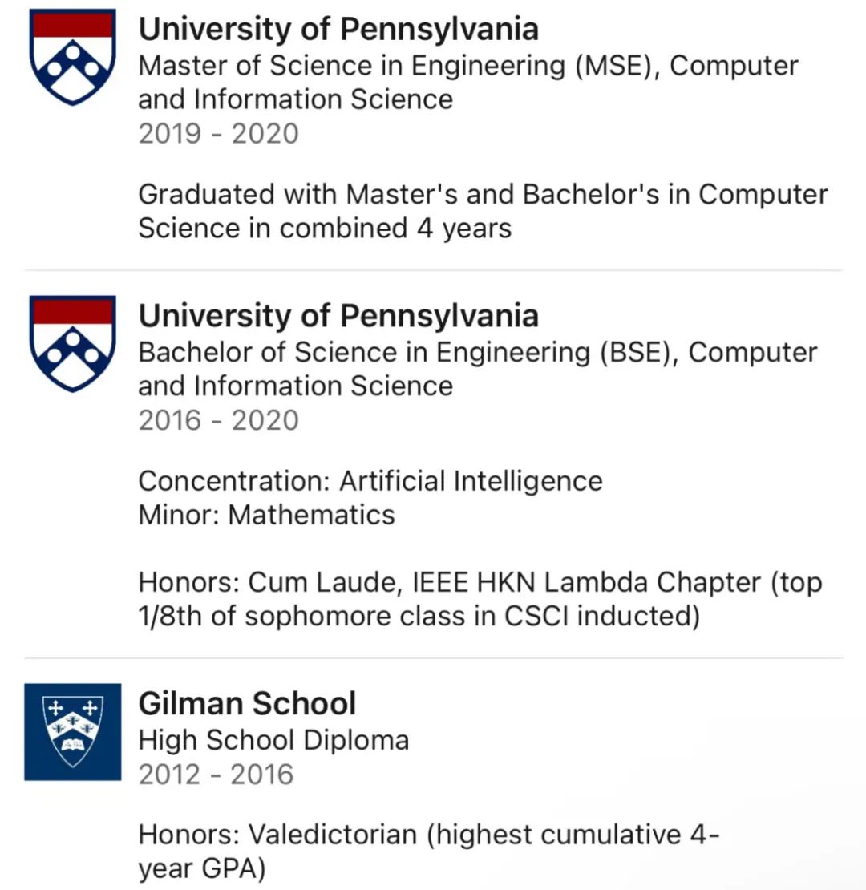Open the Gilman School heading

(247, 703)
